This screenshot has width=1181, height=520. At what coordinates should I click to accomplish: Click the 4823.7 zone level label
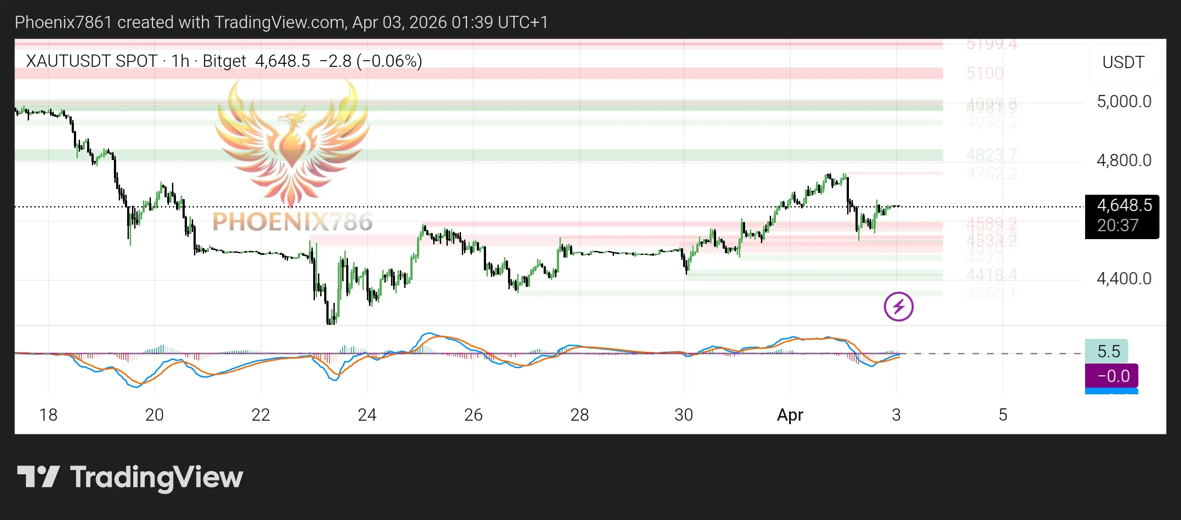pos(991,155)
